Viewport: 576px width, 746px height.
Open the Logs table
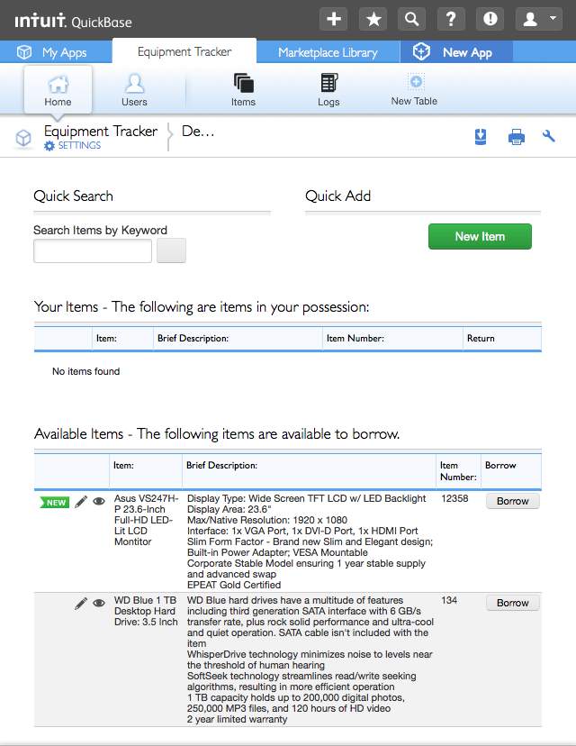[328, 90]
